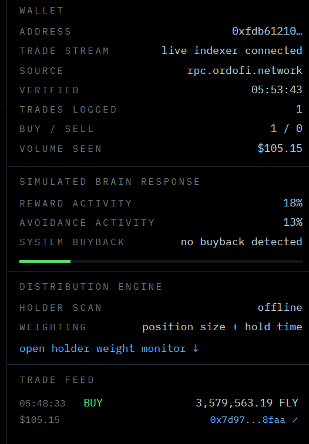The image size is (309, 444).
Task: Click the Trade Stream label
Action: point(64,51)
